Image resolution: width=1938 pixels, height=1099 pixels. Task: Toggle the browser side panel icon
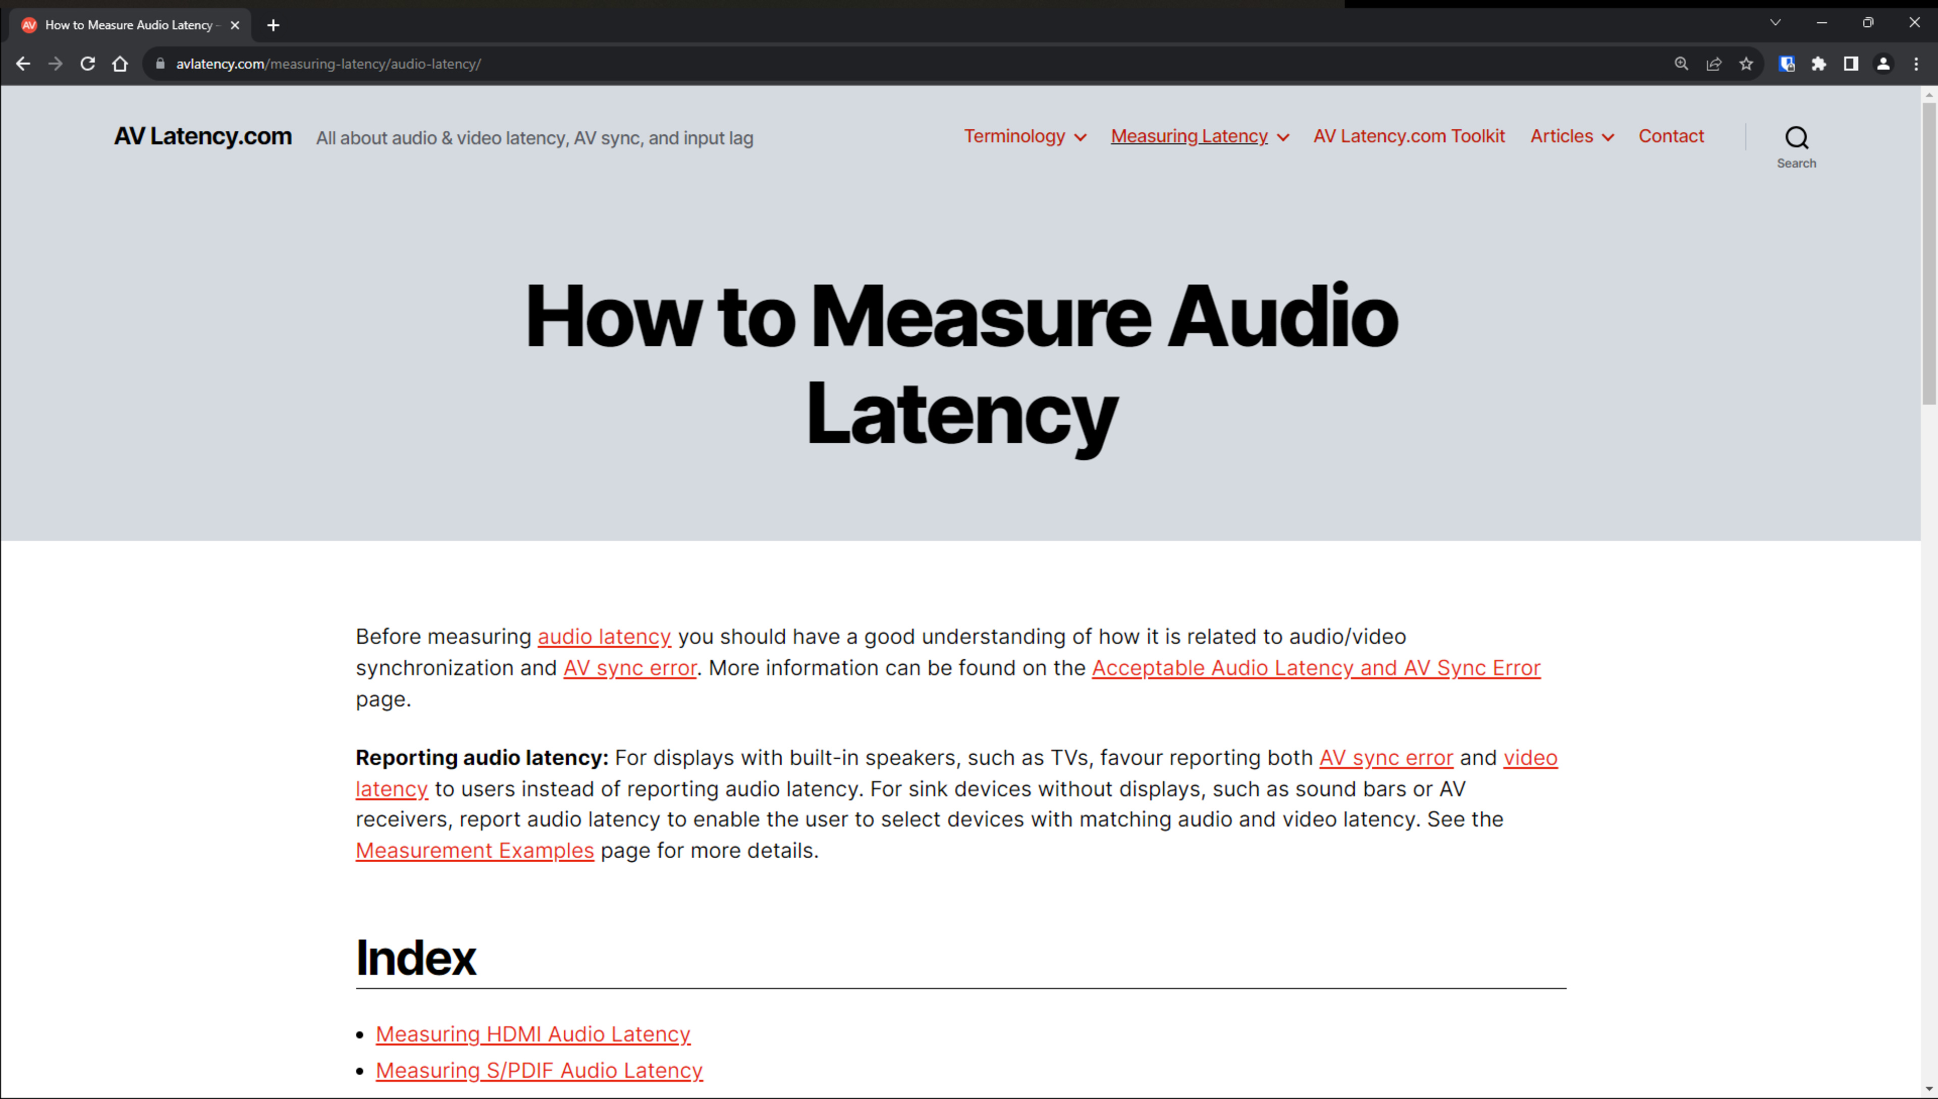[1851, 64]
